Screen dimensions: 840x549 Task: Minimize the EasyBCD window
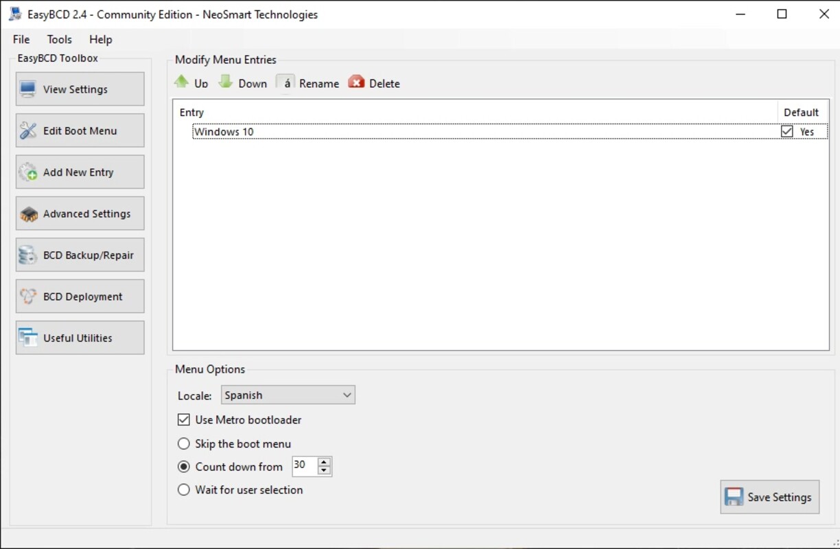tap(740, 14)
